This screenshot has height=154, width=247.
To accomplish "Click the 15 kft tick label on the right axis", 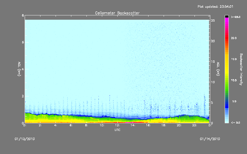I will tap(213, 62).
